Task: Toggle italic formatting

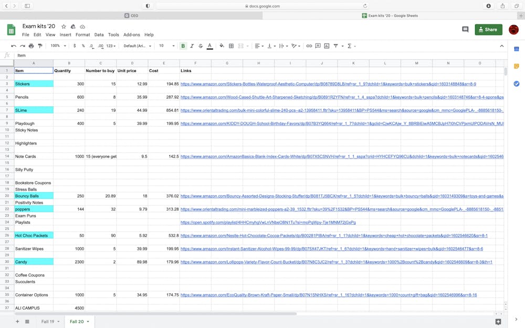Action: 192,46
